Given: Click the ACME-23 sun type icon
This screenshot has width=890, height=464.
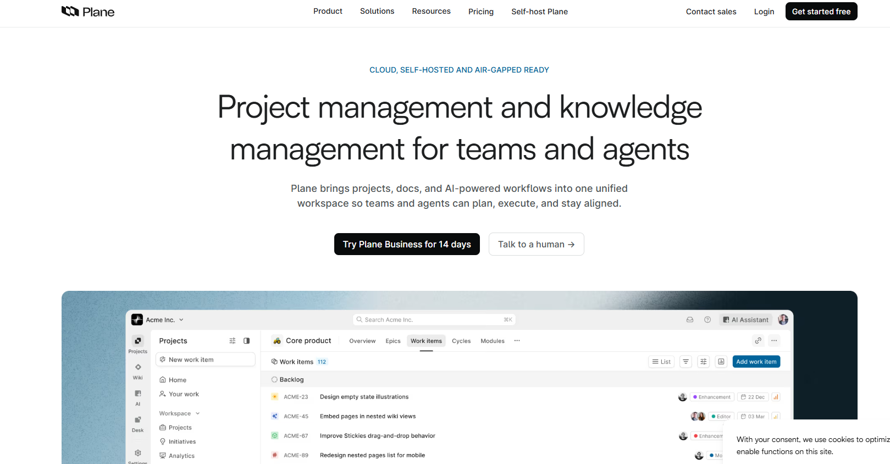Looking at the screenshot, I should 275,396.
